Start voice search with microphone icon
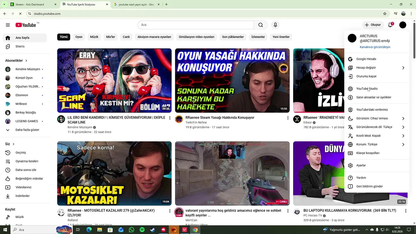This screenshot has width=416, height=234. pyautogui.click(x=275, y=25)
